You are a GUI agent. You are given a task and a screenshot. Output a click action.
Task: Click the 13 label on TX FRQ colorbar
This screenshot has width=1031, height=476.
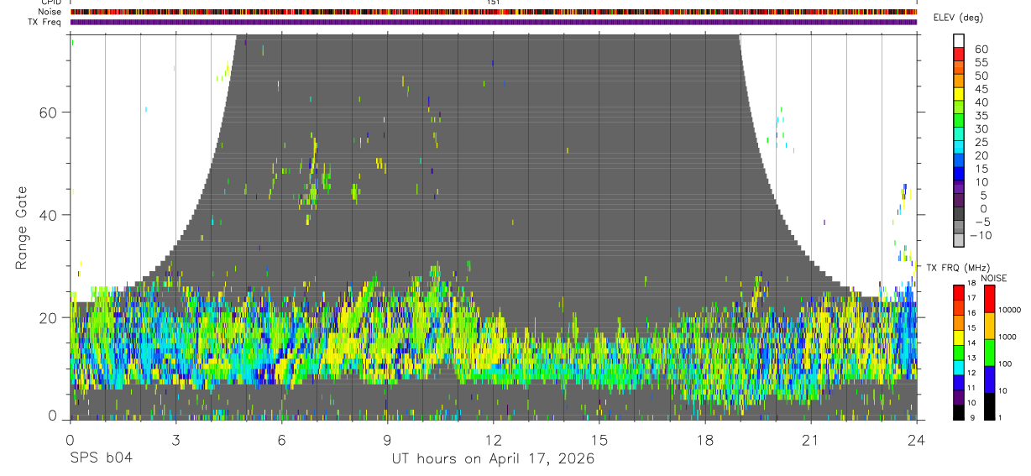[971, 358]
